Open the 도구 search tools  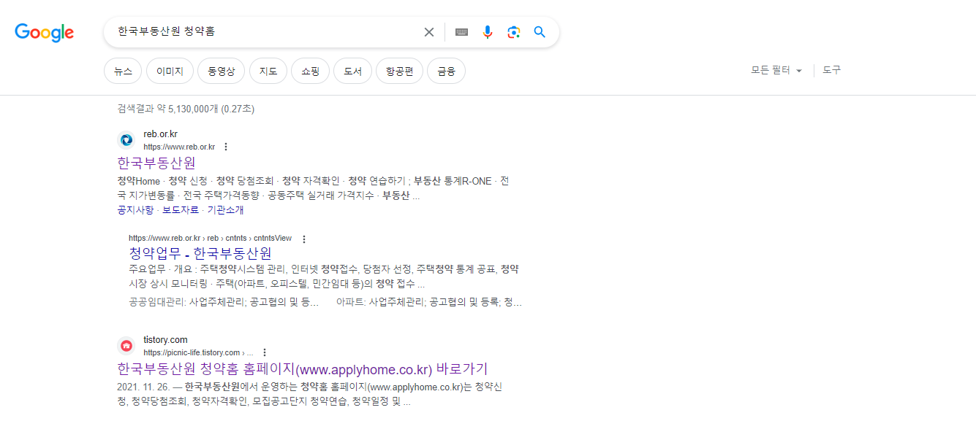point(832,71)
